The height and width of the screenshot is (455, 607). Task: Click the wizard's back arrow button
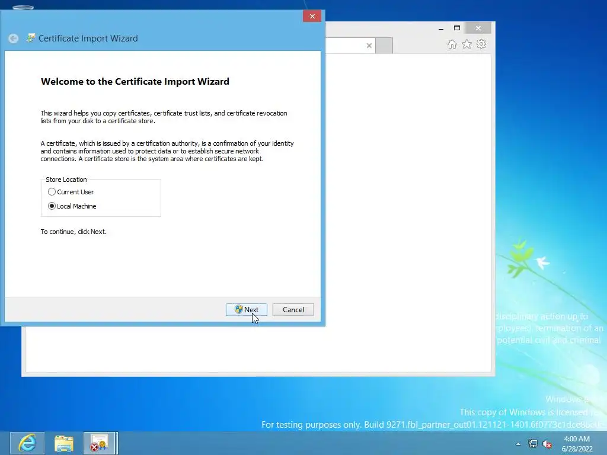14,39
